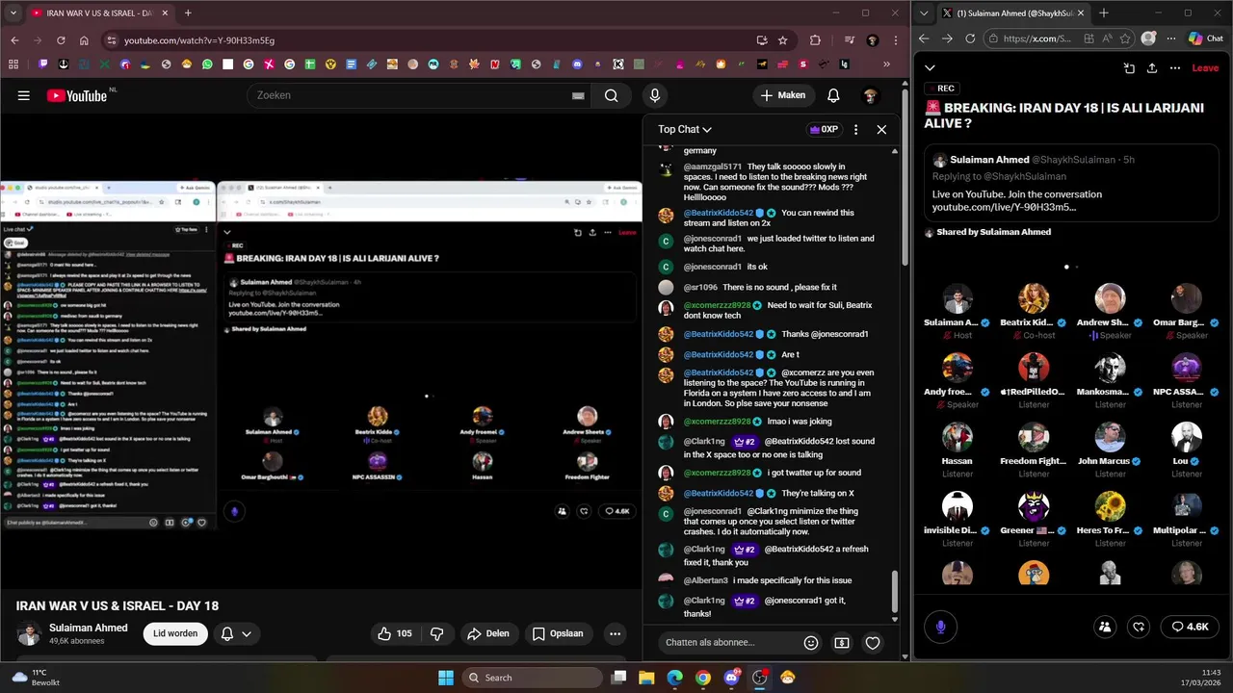This screenshot has height=693, width=1233.
Task: Go to the YouTube home logo
Action: pos(77,95)
